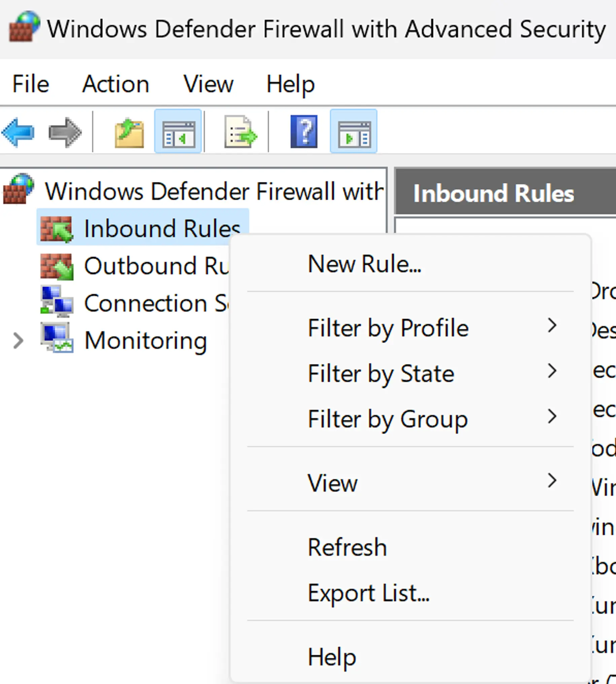
Task: Click the Inbound Rules brick wall icon
Action: click(57, 229)
